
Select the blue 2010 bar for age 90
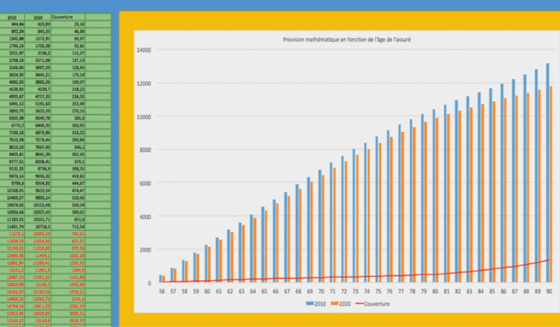pos(547,172)
